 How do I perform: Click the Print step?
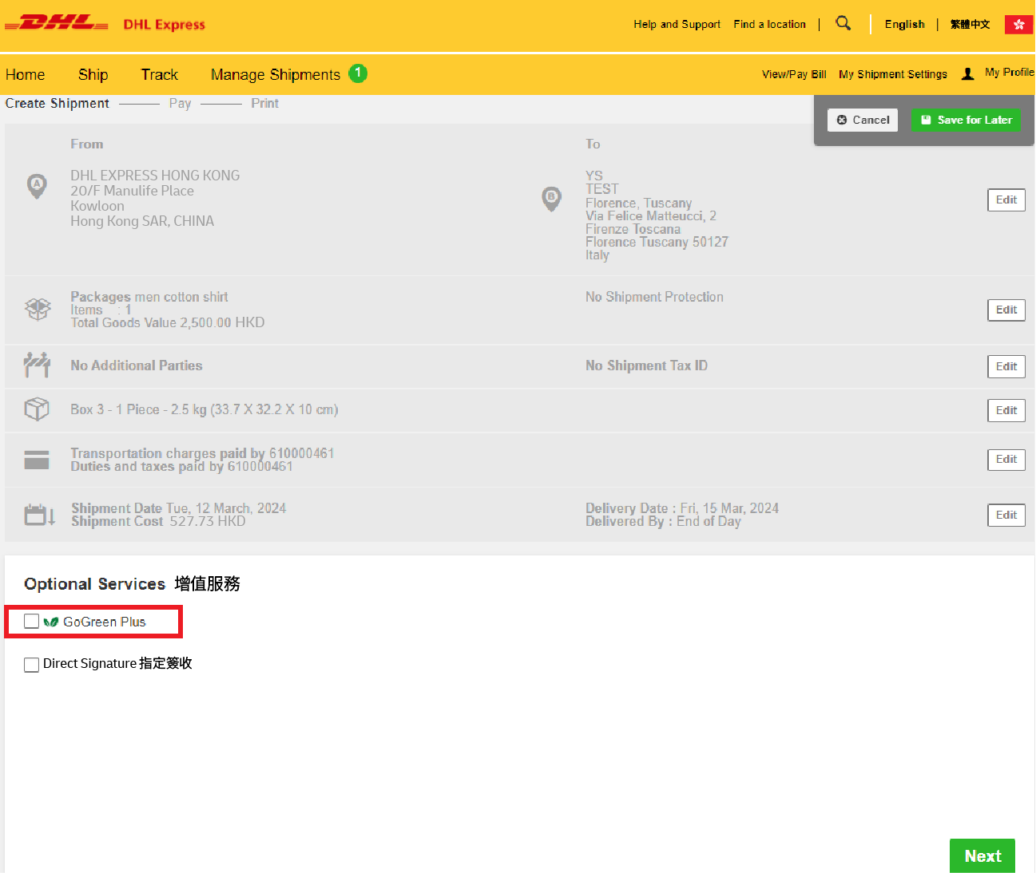[x=265, y=104]
